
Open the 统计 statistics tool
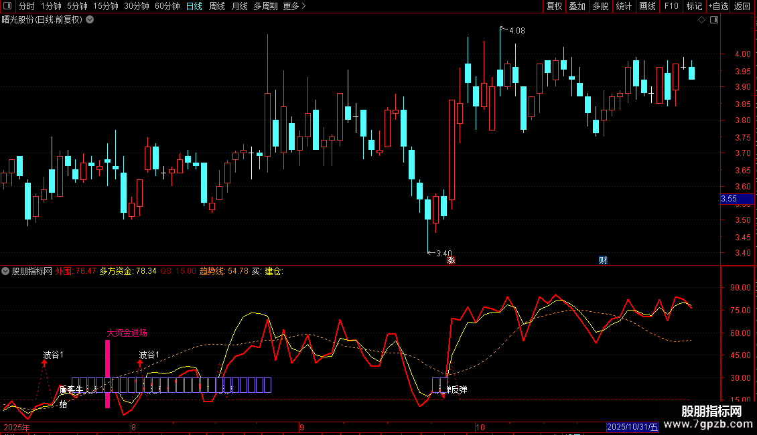click(624, 6)
